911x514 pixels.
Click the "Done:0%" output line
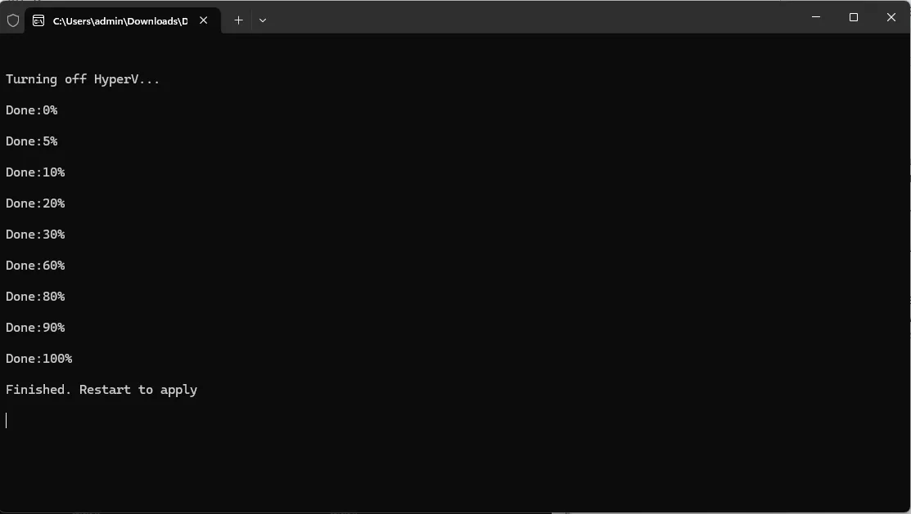point(31,110)
